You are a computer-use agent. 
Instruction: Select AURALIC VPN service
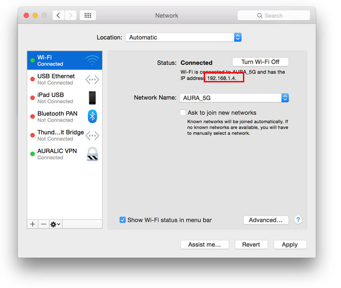(x=65, y=154)
